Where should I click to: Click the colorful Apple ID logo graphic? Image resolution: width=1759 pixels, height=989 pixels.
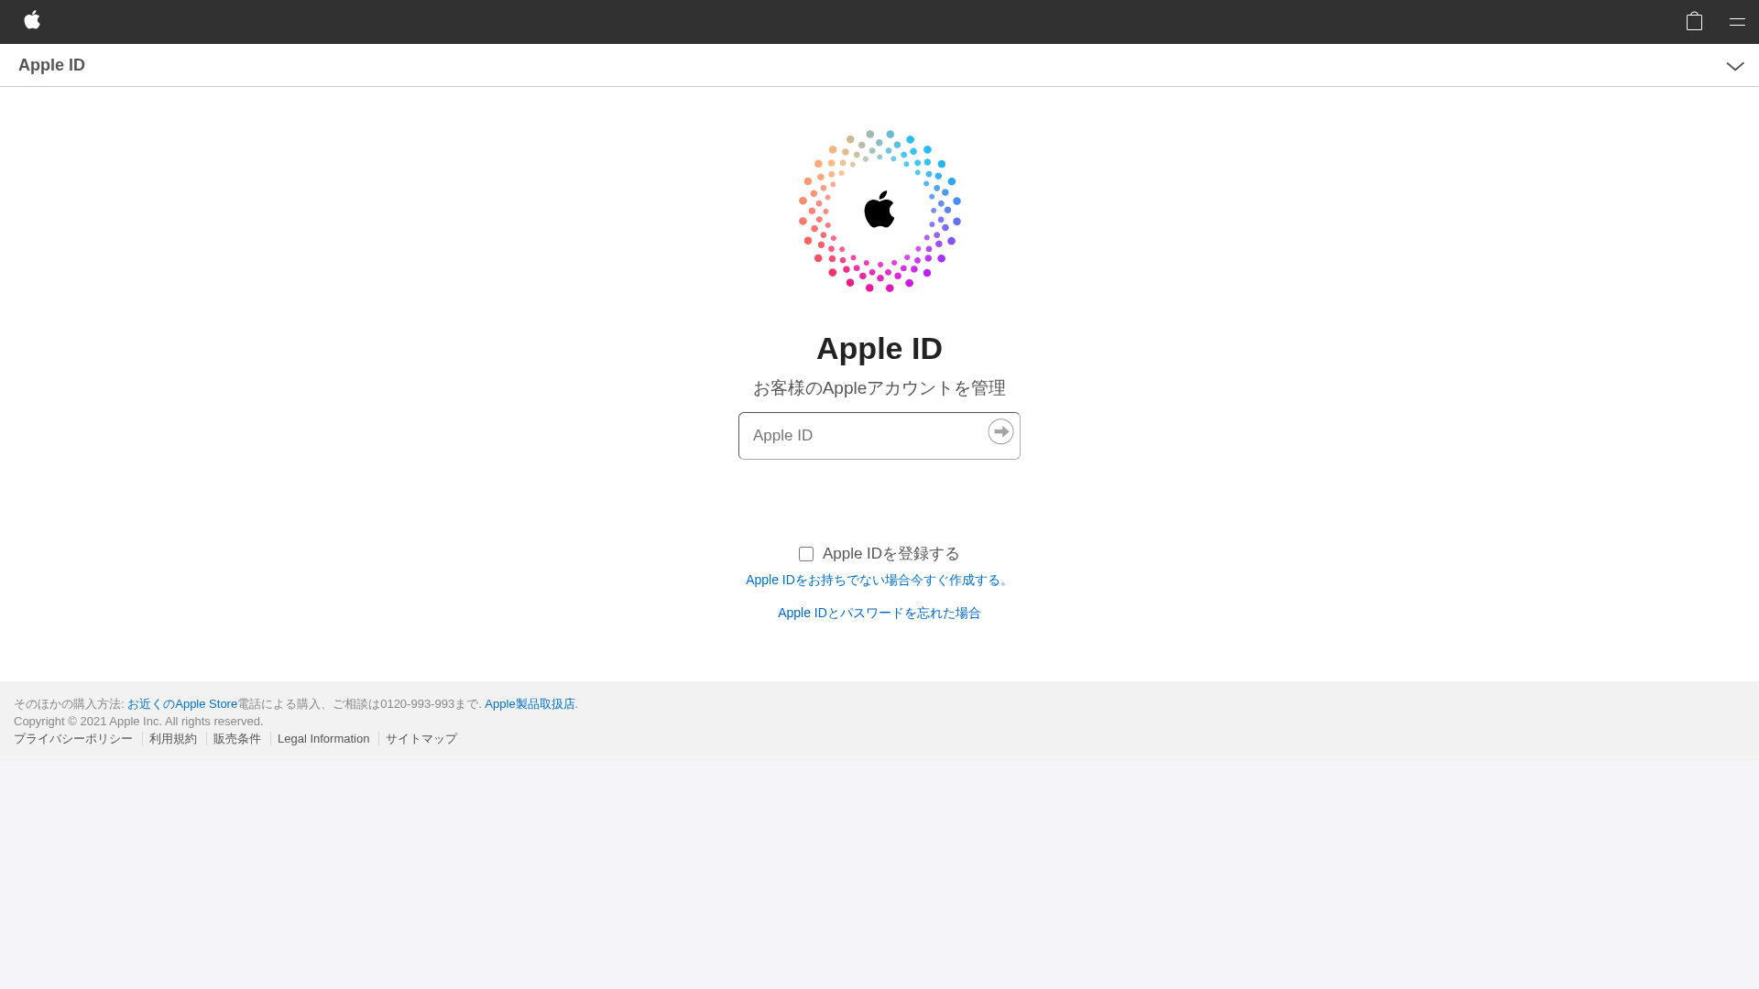click(879, 211)
